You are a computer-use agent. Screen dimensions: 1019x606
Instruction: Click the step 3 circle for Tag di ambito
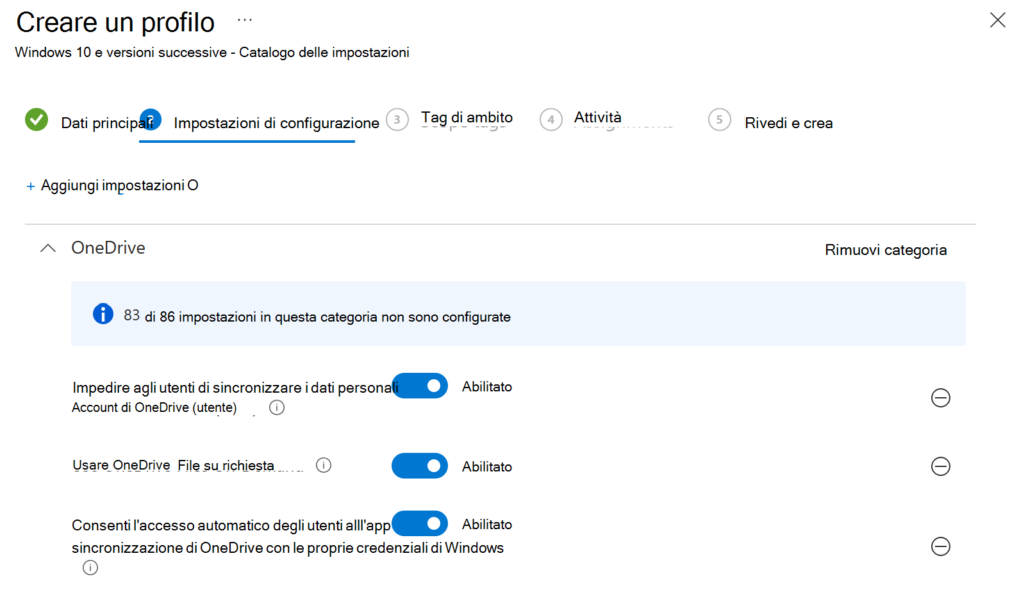397,120
